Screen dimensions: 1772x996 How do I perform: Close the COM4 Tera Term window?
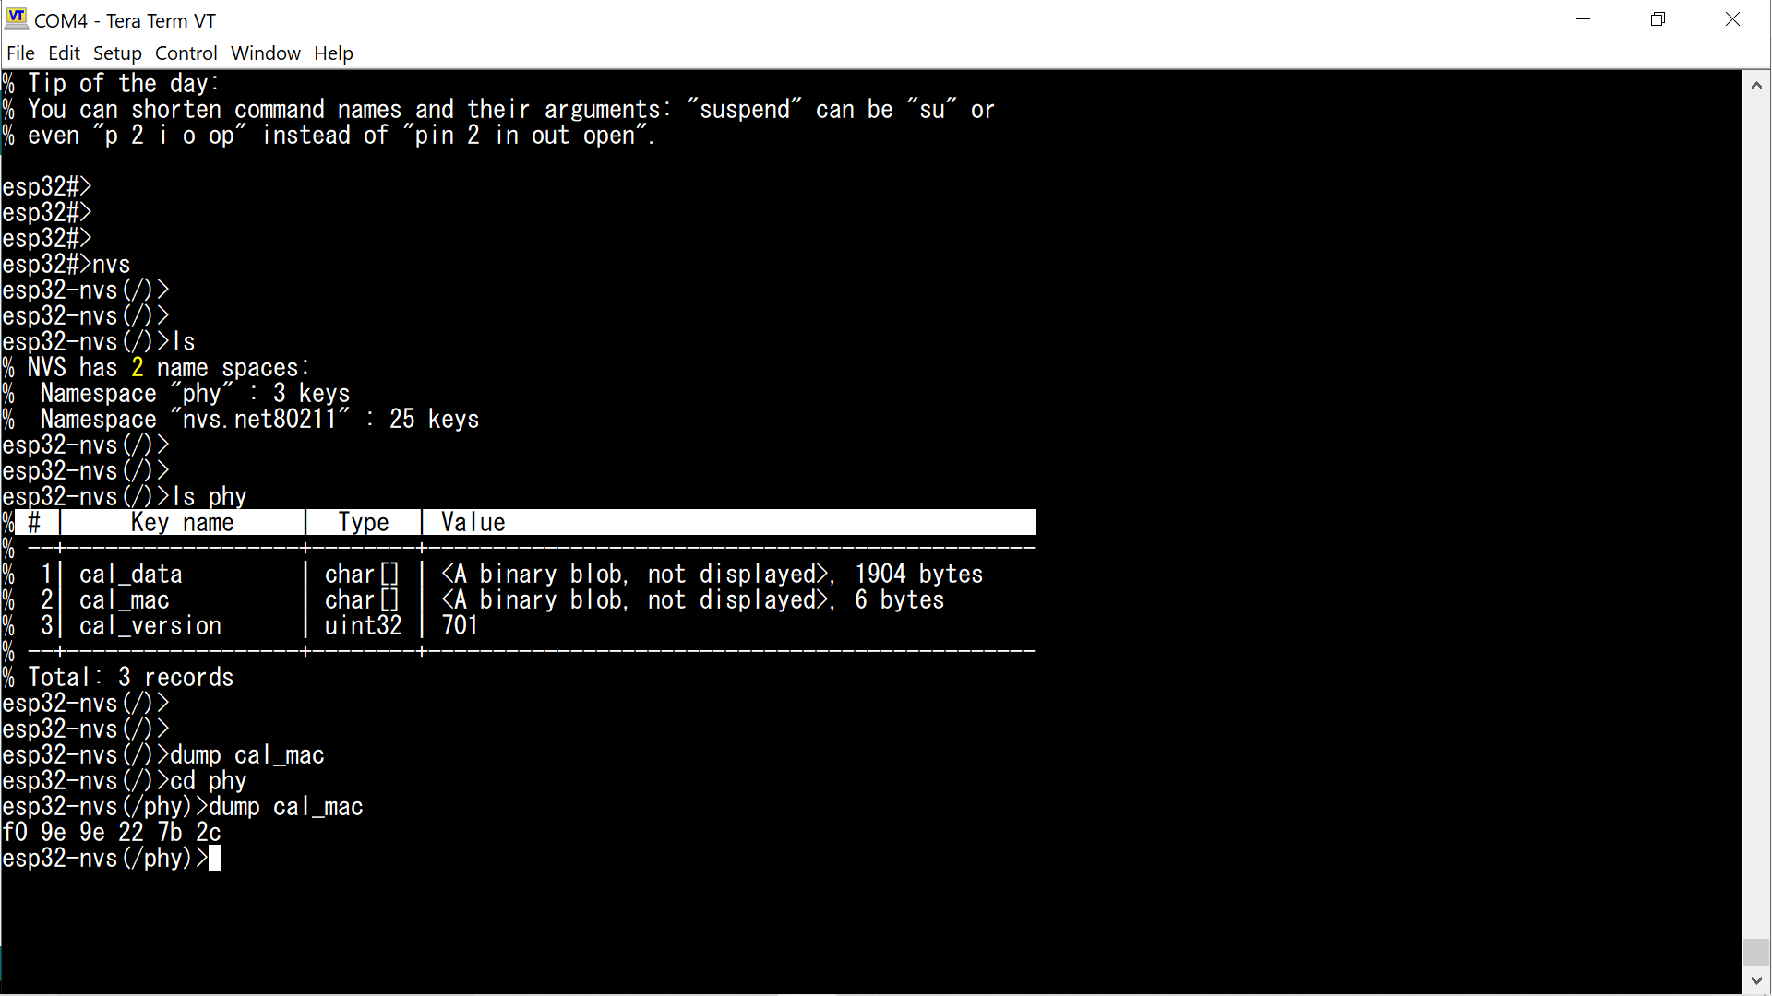click(1732, 19)
